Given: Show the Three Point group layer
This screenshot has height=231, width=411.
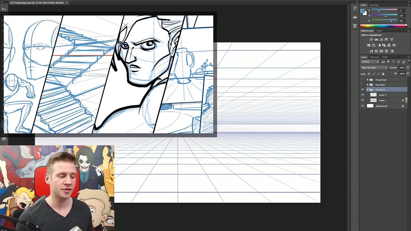Looking at the screenshot, I should [363, 80].
